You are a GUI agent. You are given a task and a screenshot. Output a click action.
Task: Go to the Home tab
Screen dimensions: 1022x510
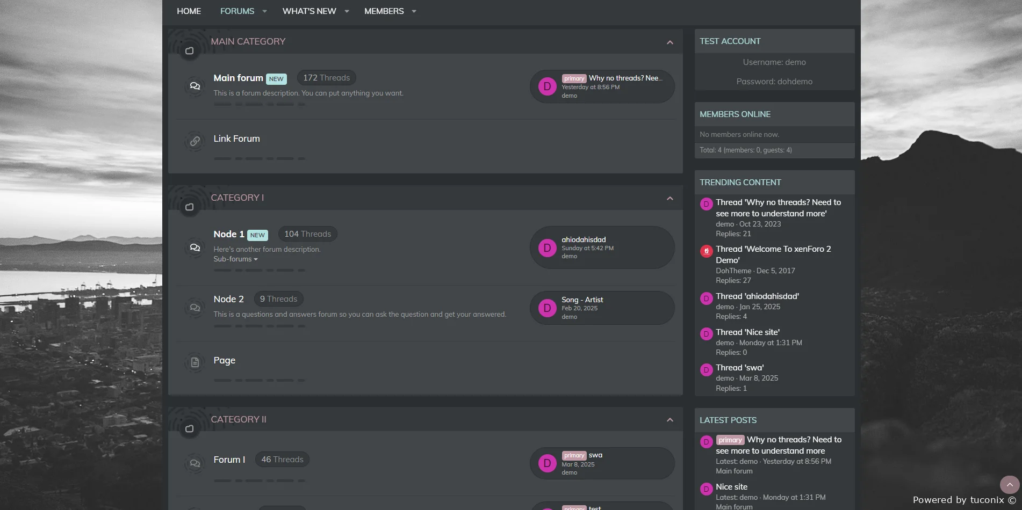tap(189, 11)
